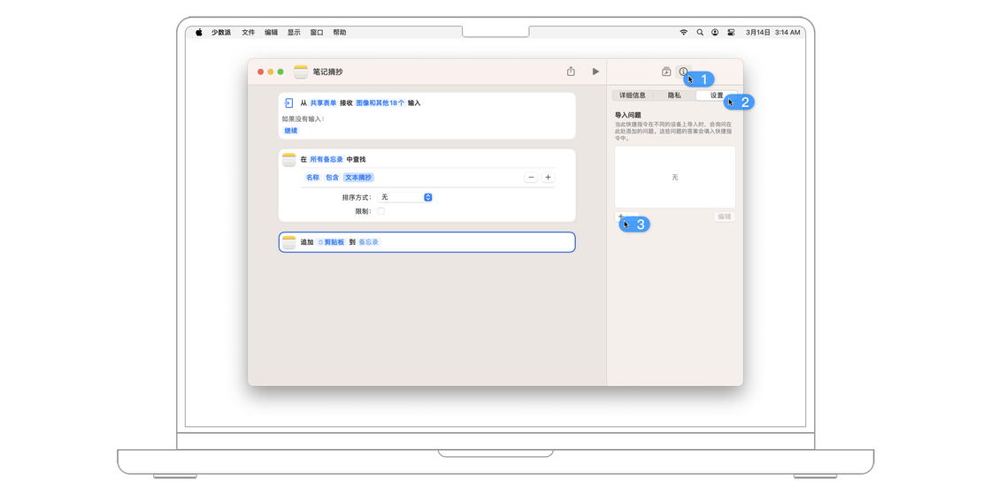Switch to the 详细信息 tab

(633, 95)
